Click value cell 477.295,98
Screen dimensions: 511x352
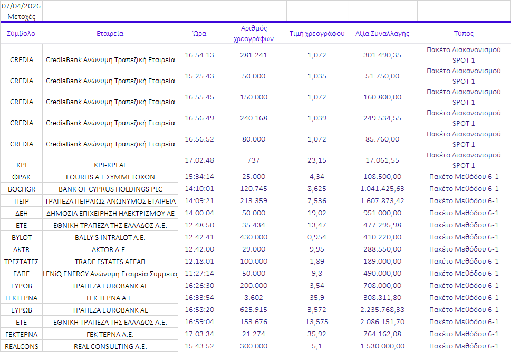[382, 225]
